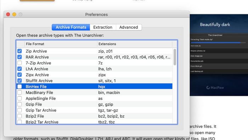The image size is (248, 140).
Task: Switch to the Extraction tab
Action: coord(103,27)
